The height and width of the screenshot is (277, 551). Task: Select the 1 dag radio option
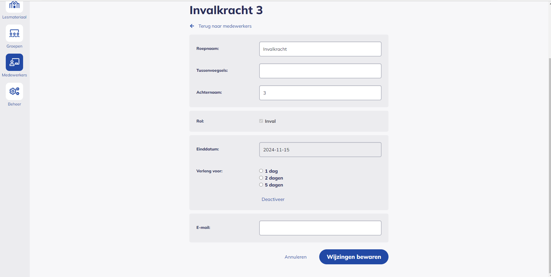click(261, 171)
